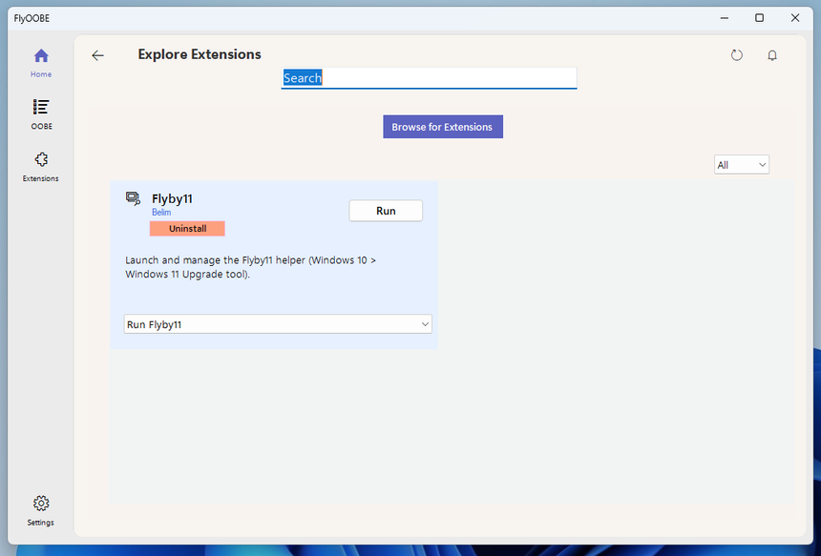Open the Belim author link
This screenshot has height=556, width=821.
point(161,213)
